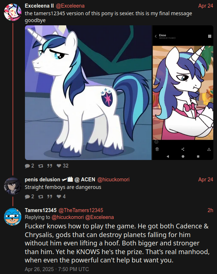
Task: Open @TheTamers12345 handle link
Action: point(81,210)
